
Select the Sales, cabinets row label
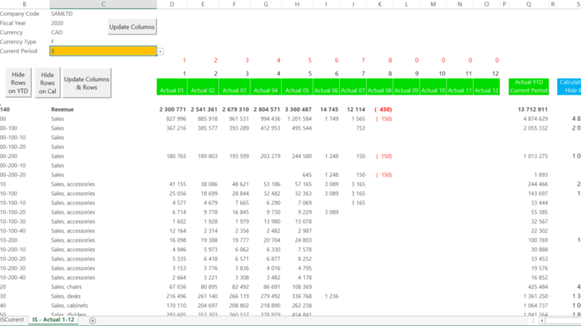pyautogui.click(x=70, y=305)
